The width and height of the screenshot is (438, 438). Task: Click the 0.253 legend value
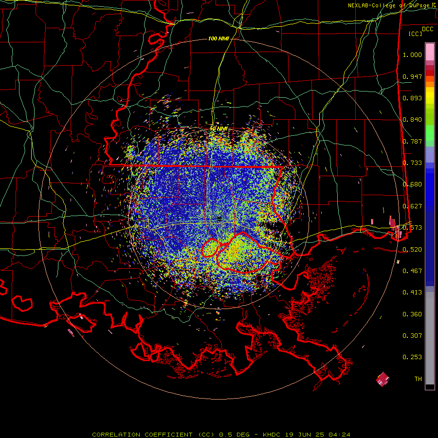tap(412, 357)
